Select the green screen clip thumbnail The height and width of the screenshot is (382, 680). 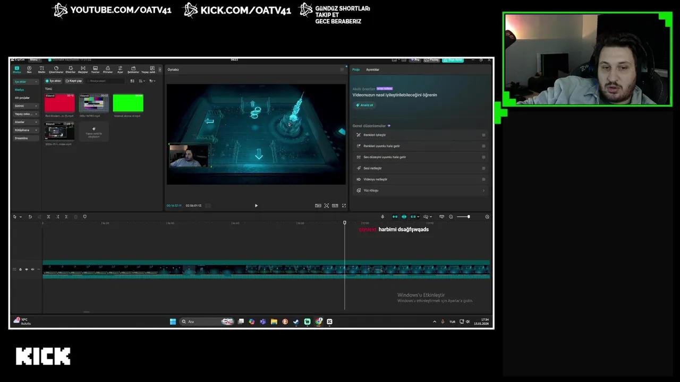127,102
